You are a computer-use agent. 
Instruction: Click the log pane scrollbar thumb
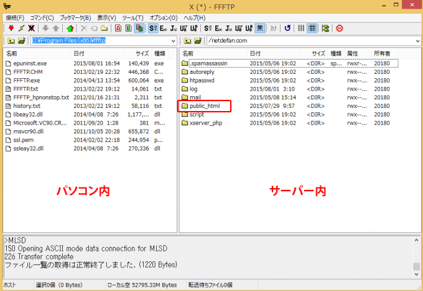click(x=417, y=266)
